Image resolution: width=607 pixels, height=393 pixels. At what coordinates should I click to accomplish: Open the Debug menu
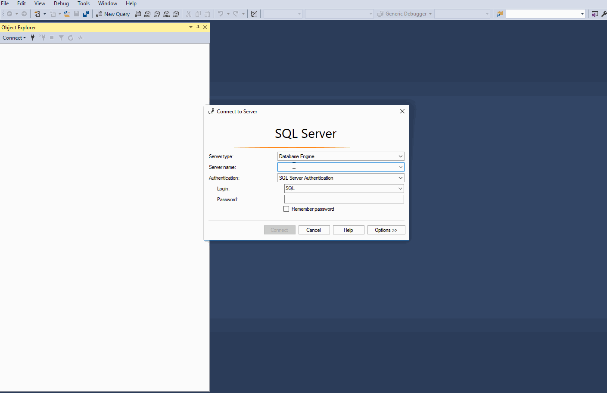click(x=61, y=3)
